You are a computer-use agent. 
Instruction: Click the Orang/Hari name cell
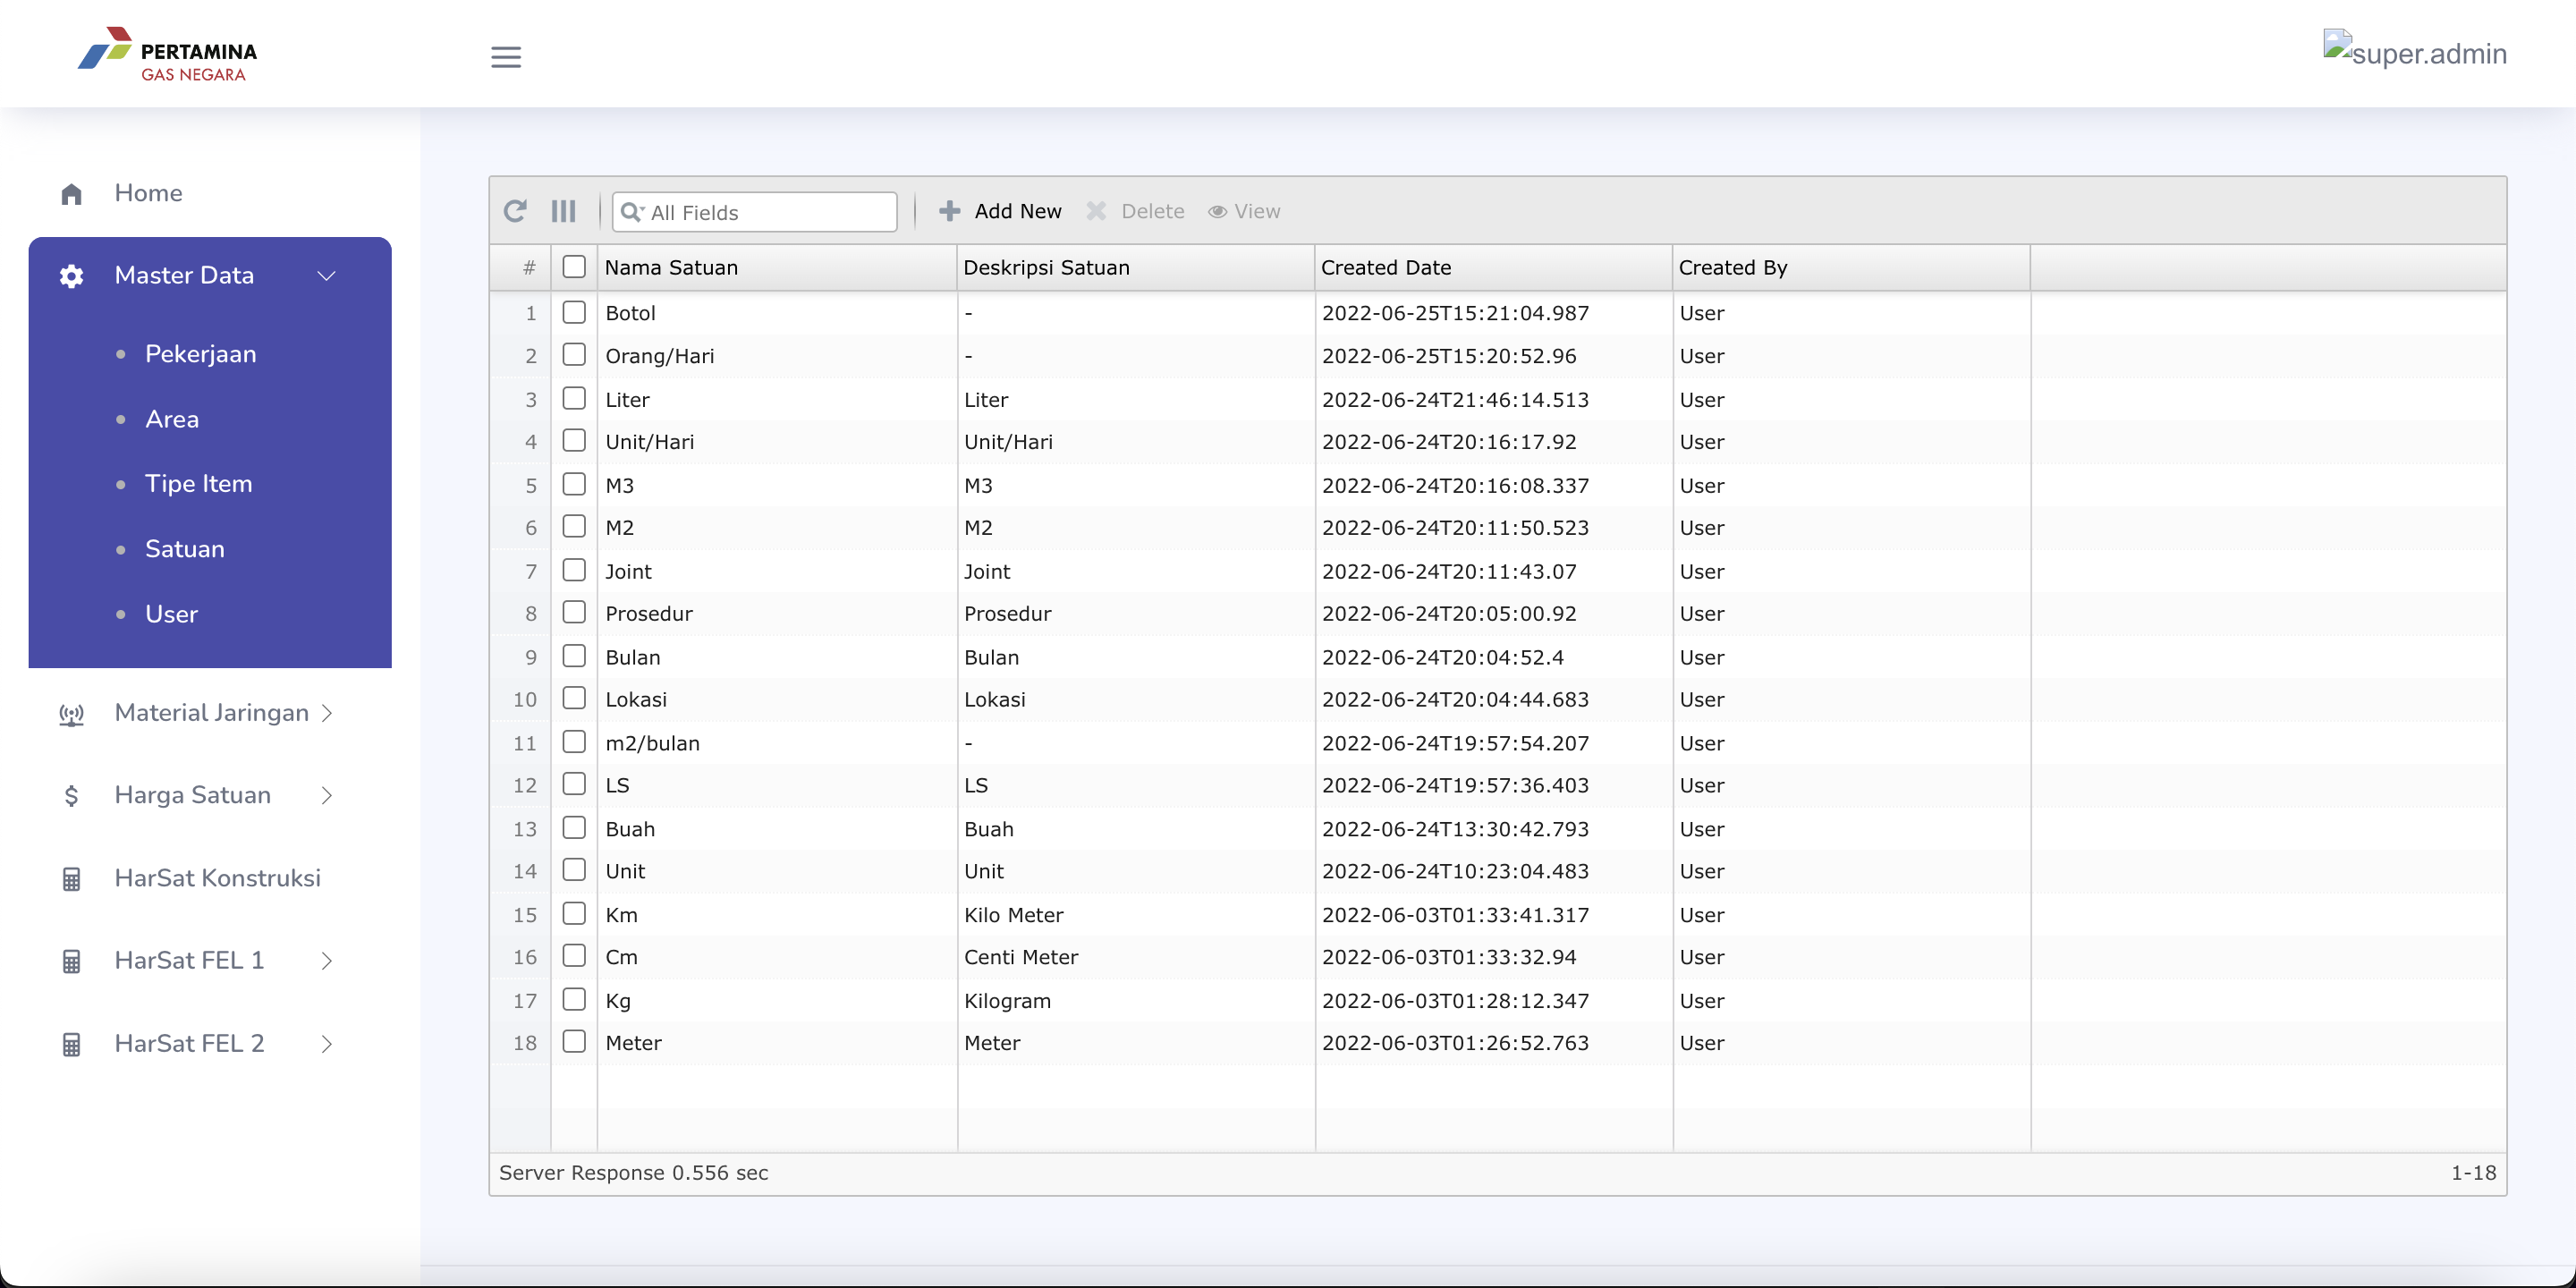pyautogui.click(x=776, y=356)
